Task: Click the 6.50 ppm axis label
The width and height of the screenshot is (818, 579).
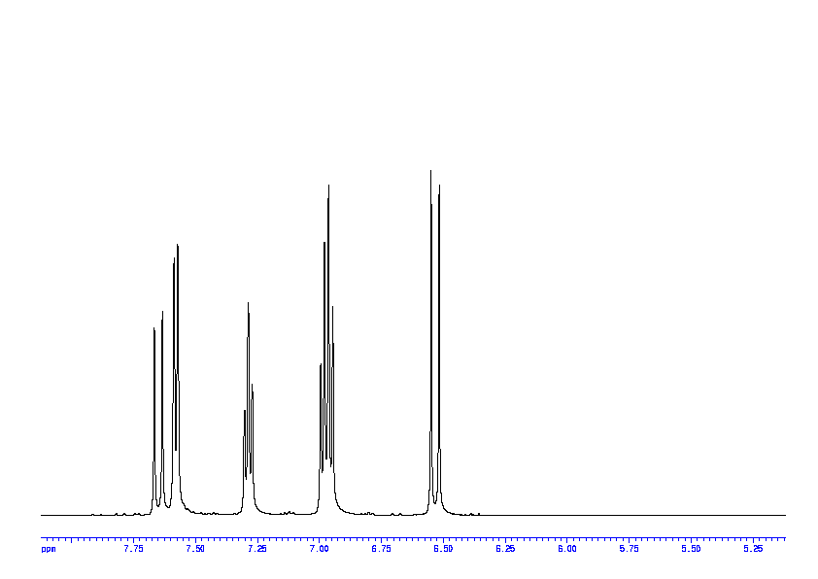Action: pyautogui.click(x=443, y=549)
